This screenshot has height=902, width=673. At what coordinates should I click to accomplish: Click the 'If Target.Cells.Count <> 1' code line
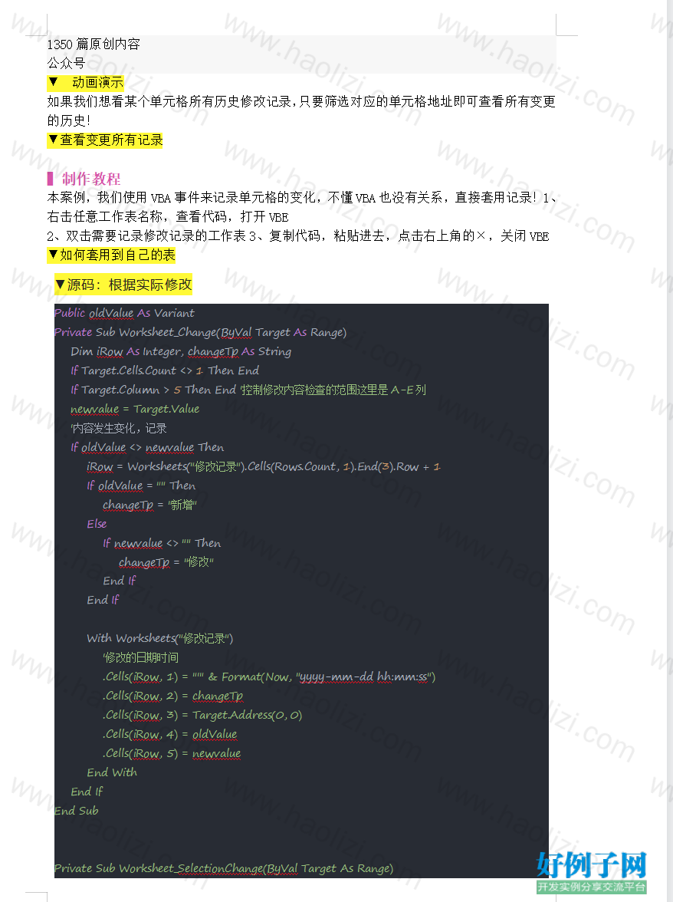pos(165,371)
